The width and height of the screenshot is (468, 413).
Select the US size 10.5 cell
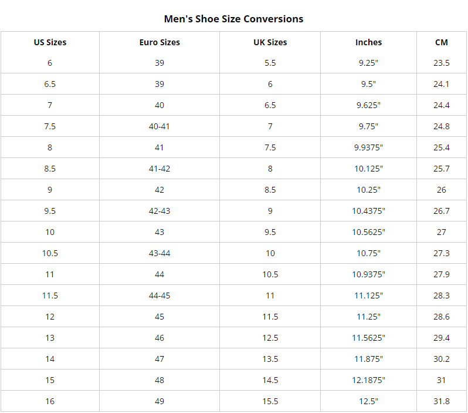(50, 253)
